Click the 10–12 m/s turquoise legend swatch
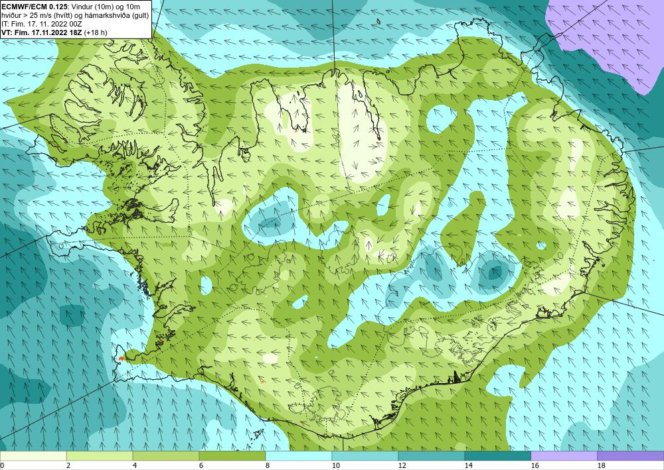 click(365, 455)
